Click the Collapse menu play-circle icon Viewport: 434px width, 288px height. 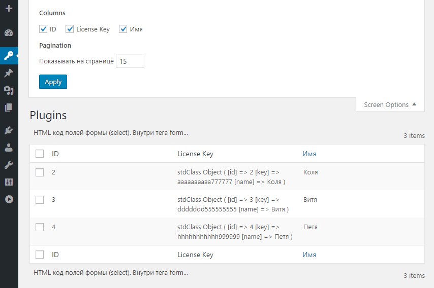[x=9, y=199]
